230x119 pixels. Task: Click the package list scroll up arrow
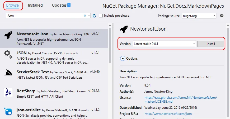pyautogui.click(x=110, y=26)
